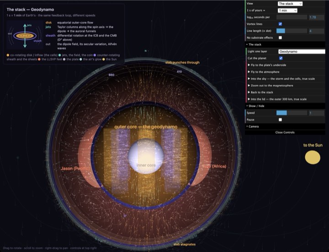Click the 410 depth label
The width and height of the screenshot is (329, 252).
pyautogui.click(x=179, y=71)
